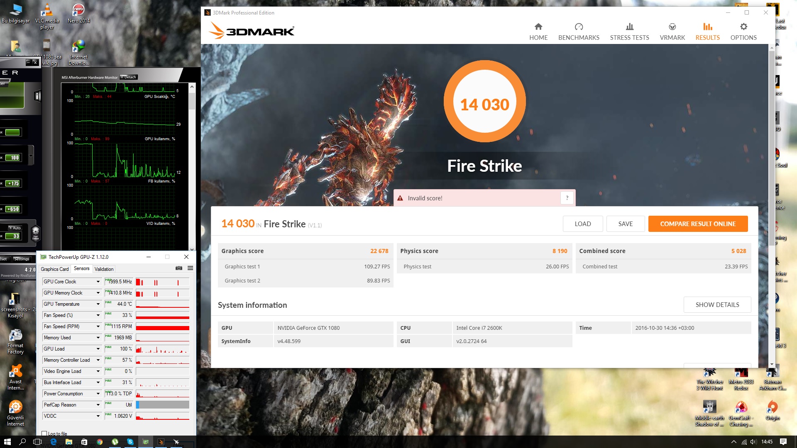Open Origin desktop shortcut
The width and height of the screenshot is (797, 448).
[x=773, y=411]
